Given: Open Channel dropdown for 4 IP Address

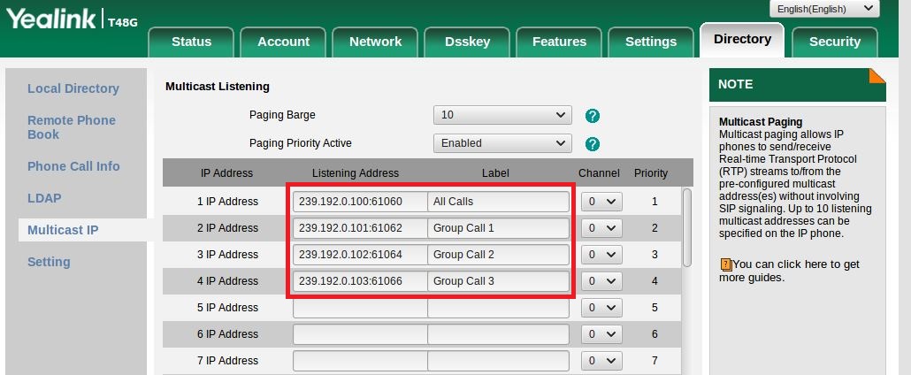Looking at the screenshot, I should pos(602,281).
